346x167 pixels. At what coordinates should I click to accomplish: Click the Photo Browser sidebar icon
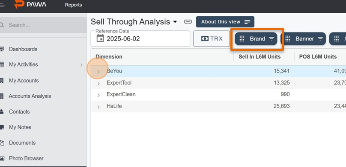[x=2, y=158]
